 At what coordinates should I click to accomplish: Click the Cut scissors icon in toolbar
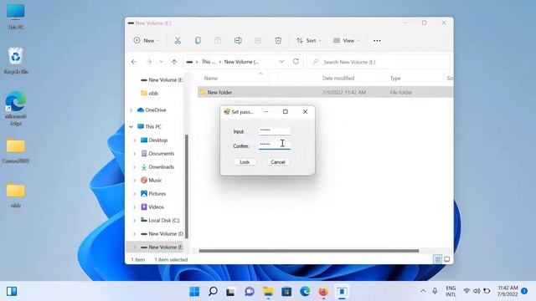tap(178, 41)
